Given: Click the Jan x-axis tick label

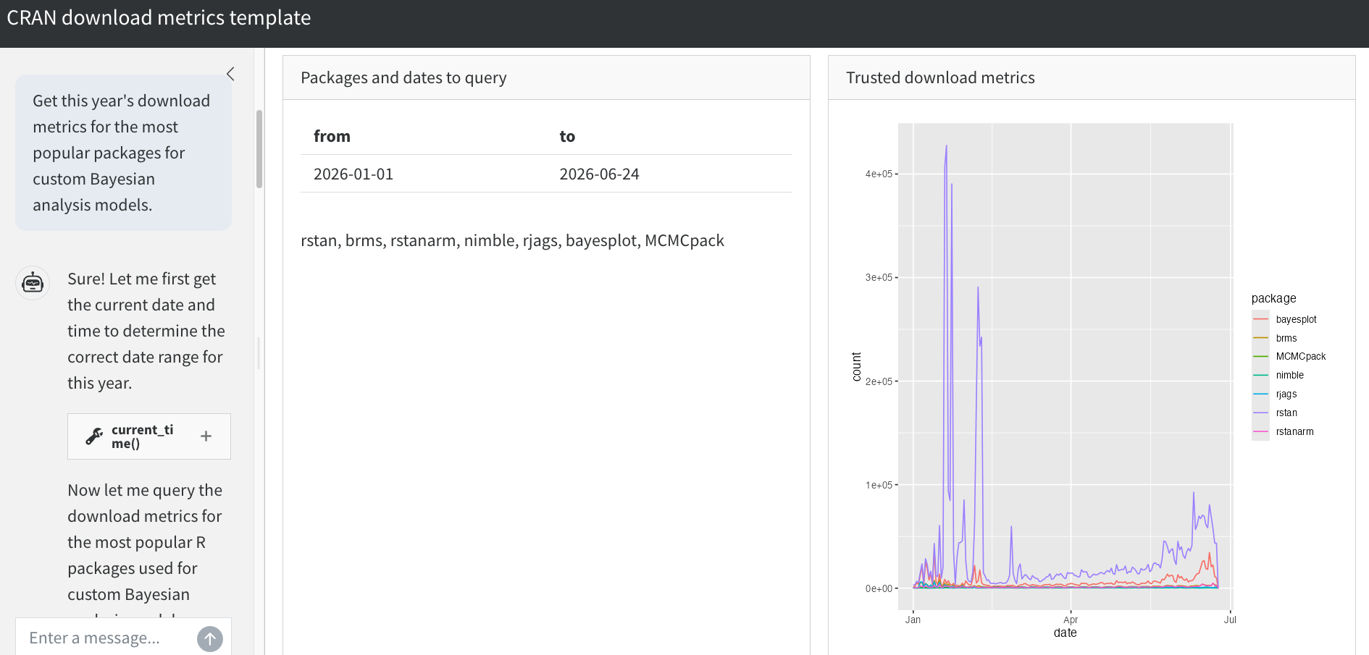Looking at the screenshot, I should pyautogui.click(x=913, y=620).
